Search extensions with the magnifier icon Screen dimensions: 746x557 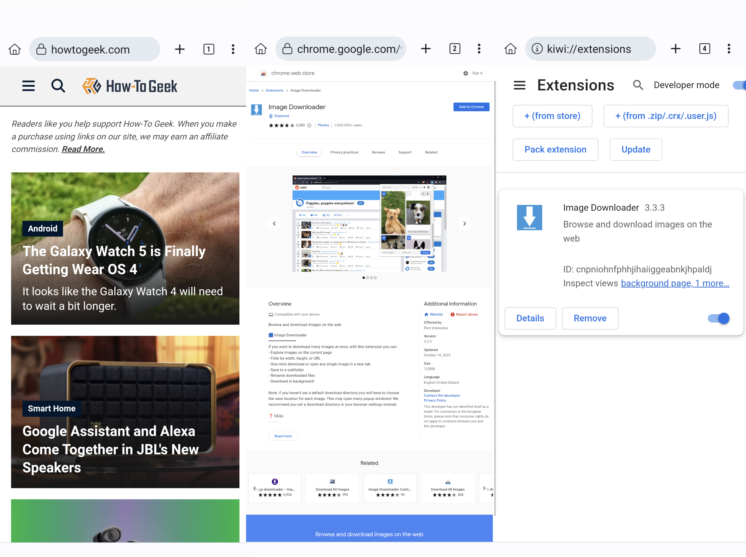637,85
